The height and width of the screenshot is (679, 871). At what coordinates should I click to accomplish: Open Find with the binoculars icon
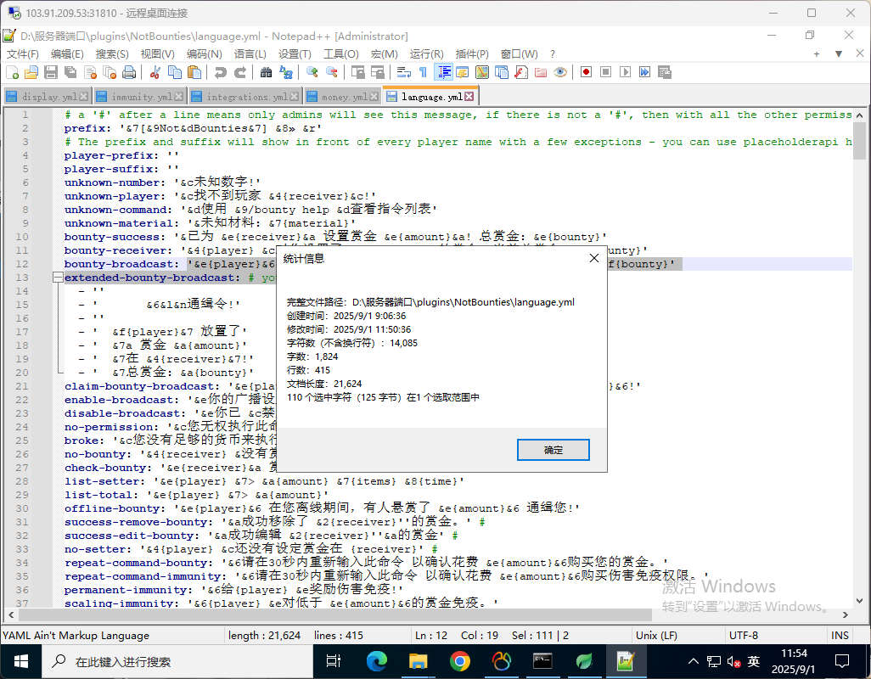click(x=266, y=73)
